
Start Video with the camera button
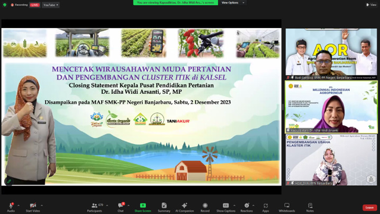[x=33, y=206]
